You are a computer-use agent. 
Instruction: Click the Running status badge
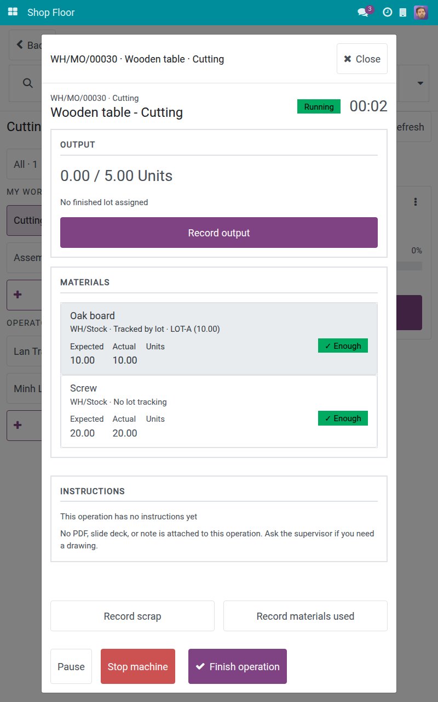pyautogui.click(x=319, y=106)
